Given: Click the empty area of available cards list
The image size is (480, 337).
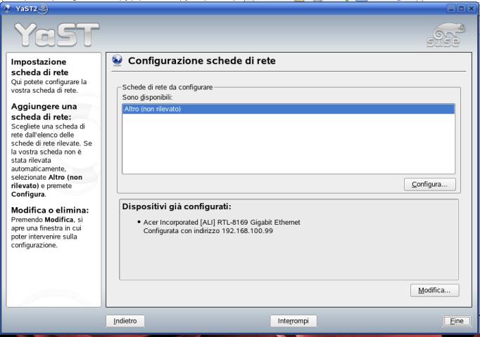Looking at the screenshot, I should (x=289, y=143).
